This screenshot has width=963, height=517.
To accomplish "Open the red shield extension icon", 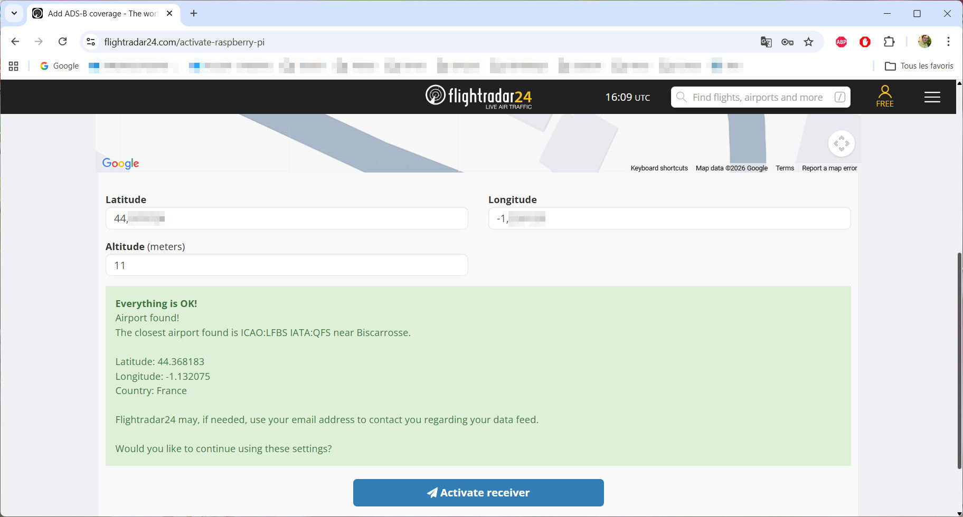I will [865, 42].
